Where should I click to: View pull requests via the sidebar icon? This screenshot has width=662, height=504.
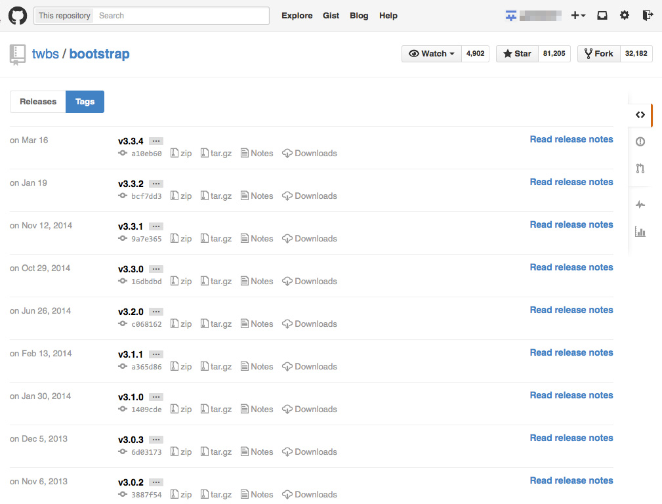[640, 169]
